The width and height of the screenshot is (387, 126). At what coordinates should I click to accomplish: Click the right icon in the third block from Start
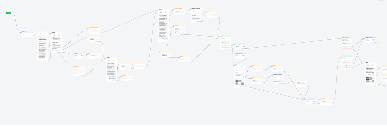tap(59, 35)
